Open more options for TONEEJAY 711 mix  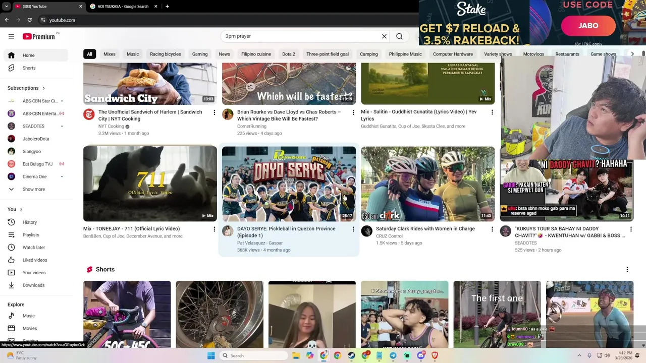tap(214, 229)
